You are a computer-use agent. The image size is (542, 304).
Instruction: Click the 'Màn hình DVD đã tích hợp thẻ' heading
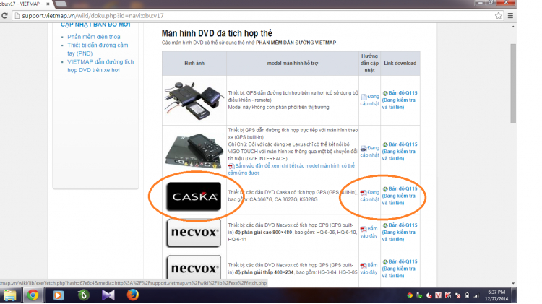click(x=217, y=33)
